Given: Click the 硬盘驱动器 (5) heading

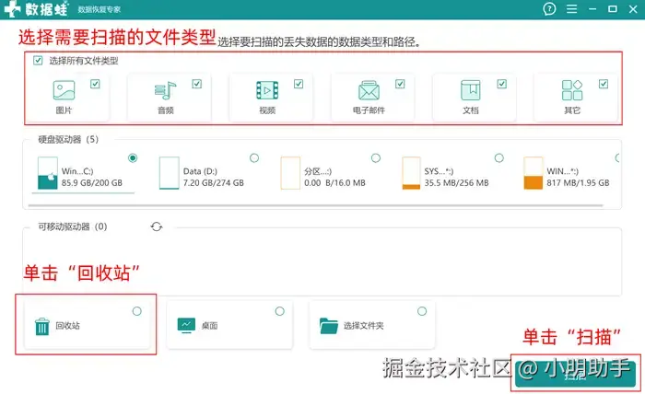Looking at the screenshot, I should click(68, 140).
